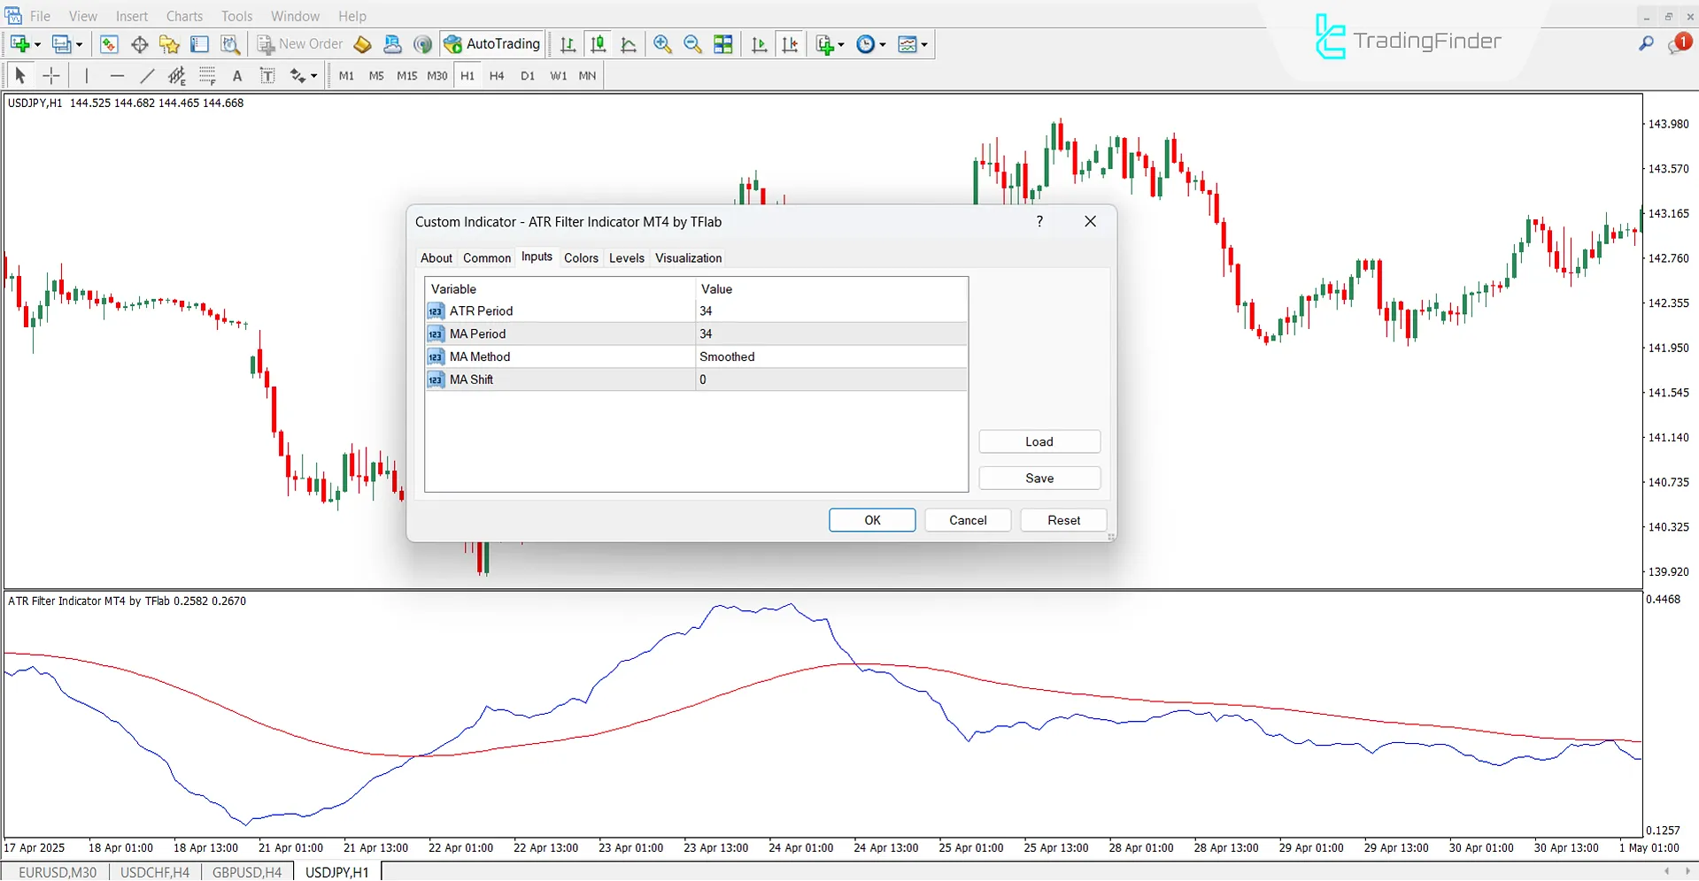Switch to the Colors tab
Viewport: 1699px width, 881px height.
point(581,258)
